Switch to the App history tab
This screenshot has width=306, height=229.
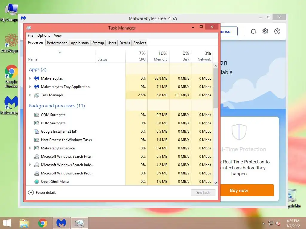pyautogui.click(x=80, y=43)
